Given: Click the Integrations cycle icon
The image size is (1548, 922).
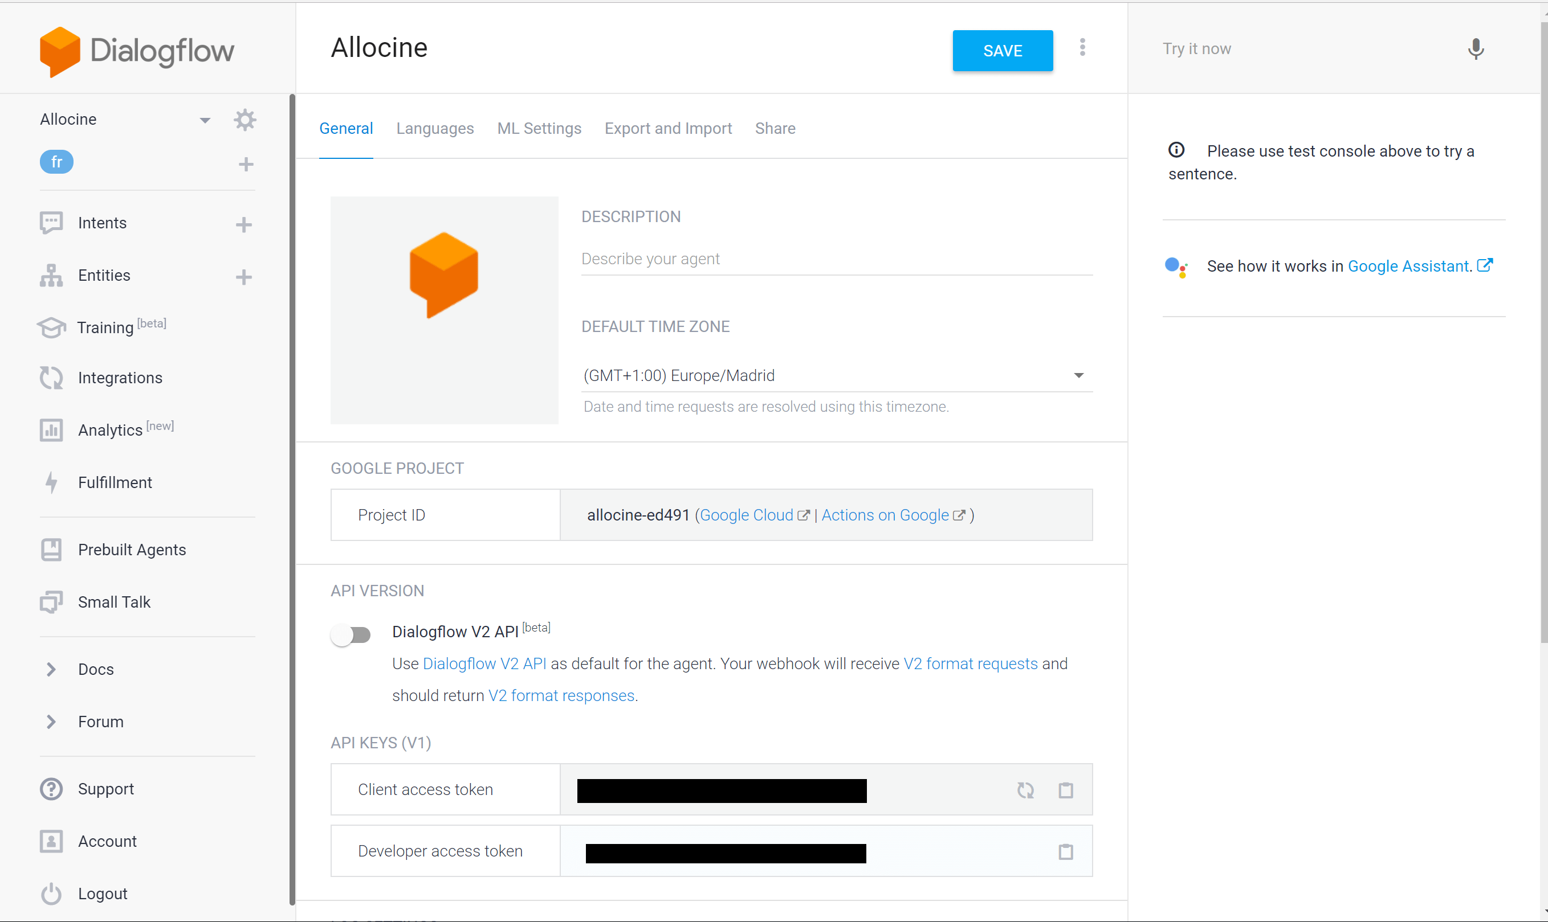Looking at the screenshot, I should point(51,378).
